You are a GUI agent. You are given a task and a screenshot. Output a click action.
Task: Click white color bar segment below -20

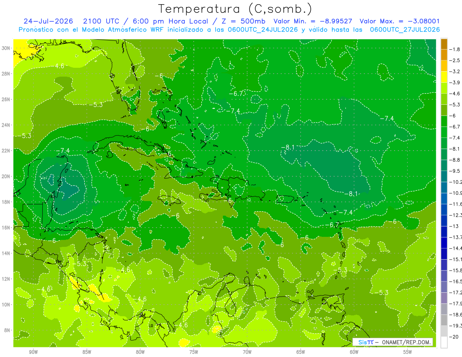pyautogui.click(x=444, y=342)
